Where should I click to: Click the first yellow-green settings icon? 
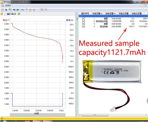[x=30, y=10]
